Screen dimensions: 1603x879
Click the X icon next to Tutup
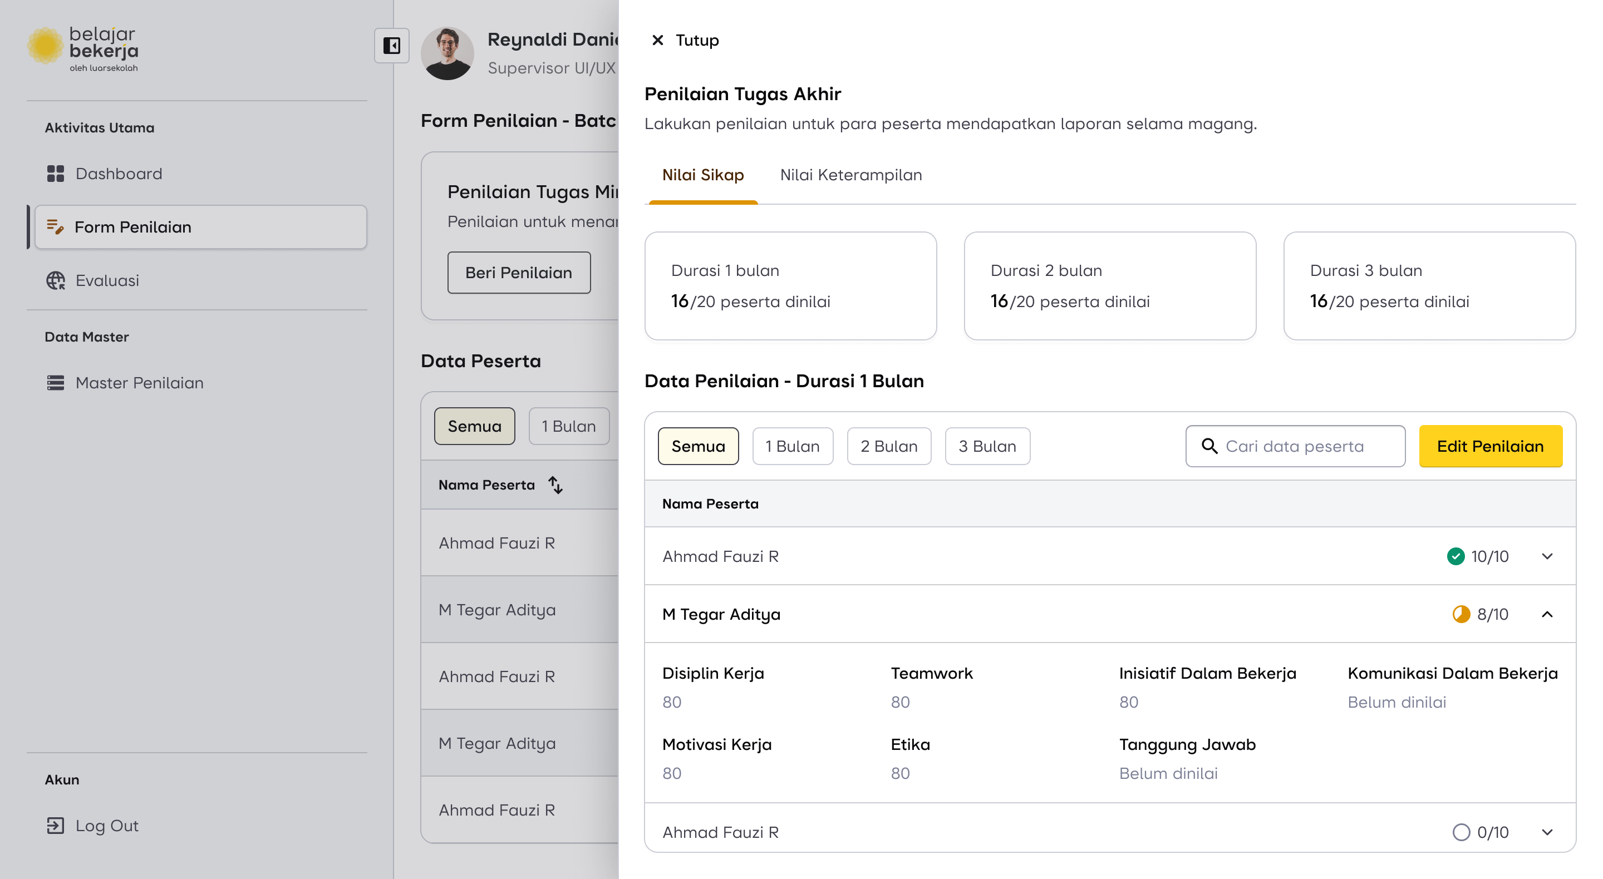point(657,41)
